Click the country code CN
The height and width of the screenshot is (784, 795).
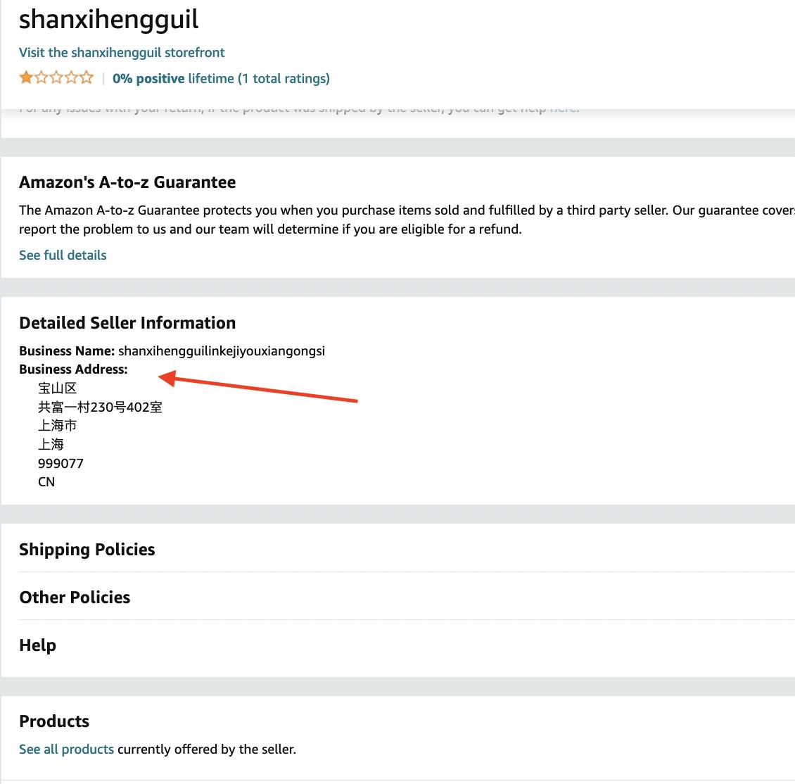point(46,482)
